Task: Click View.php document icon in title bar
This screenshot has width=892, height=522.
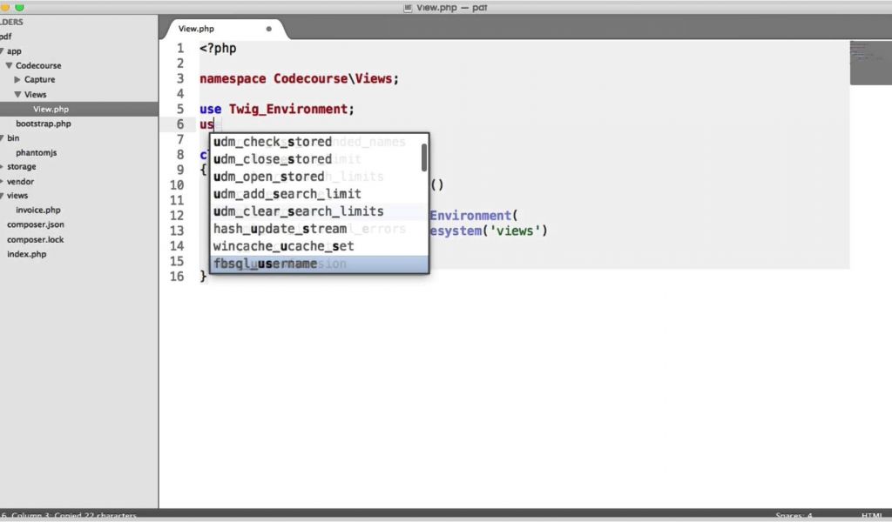Action: point(408,8)
